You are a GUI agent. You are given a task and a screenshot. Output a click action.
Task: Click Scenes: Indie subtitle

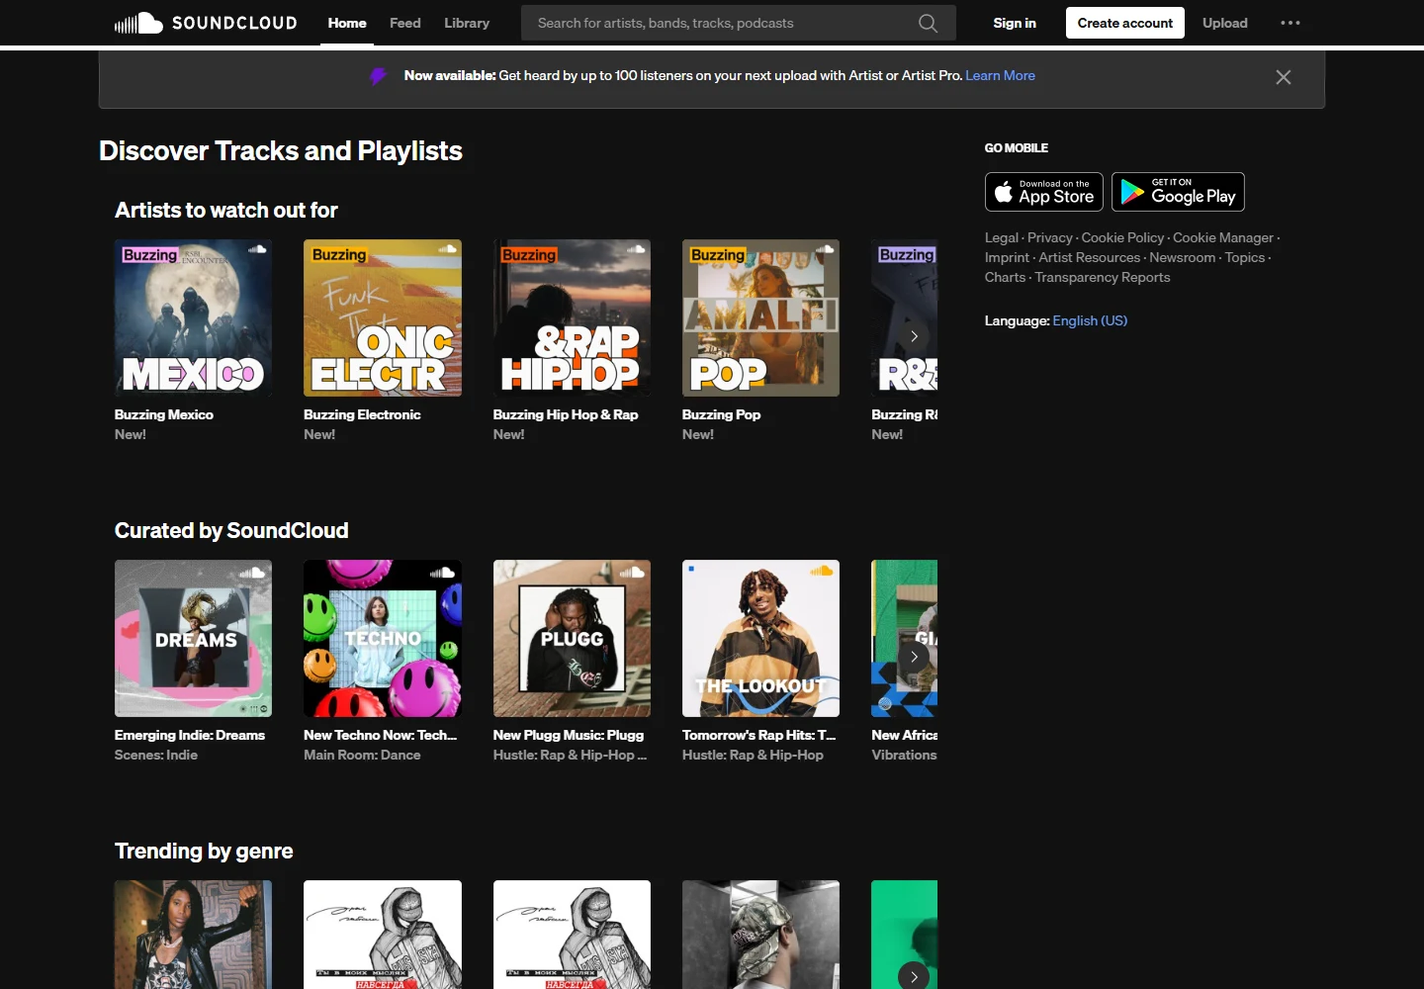[x=156, y=755]
